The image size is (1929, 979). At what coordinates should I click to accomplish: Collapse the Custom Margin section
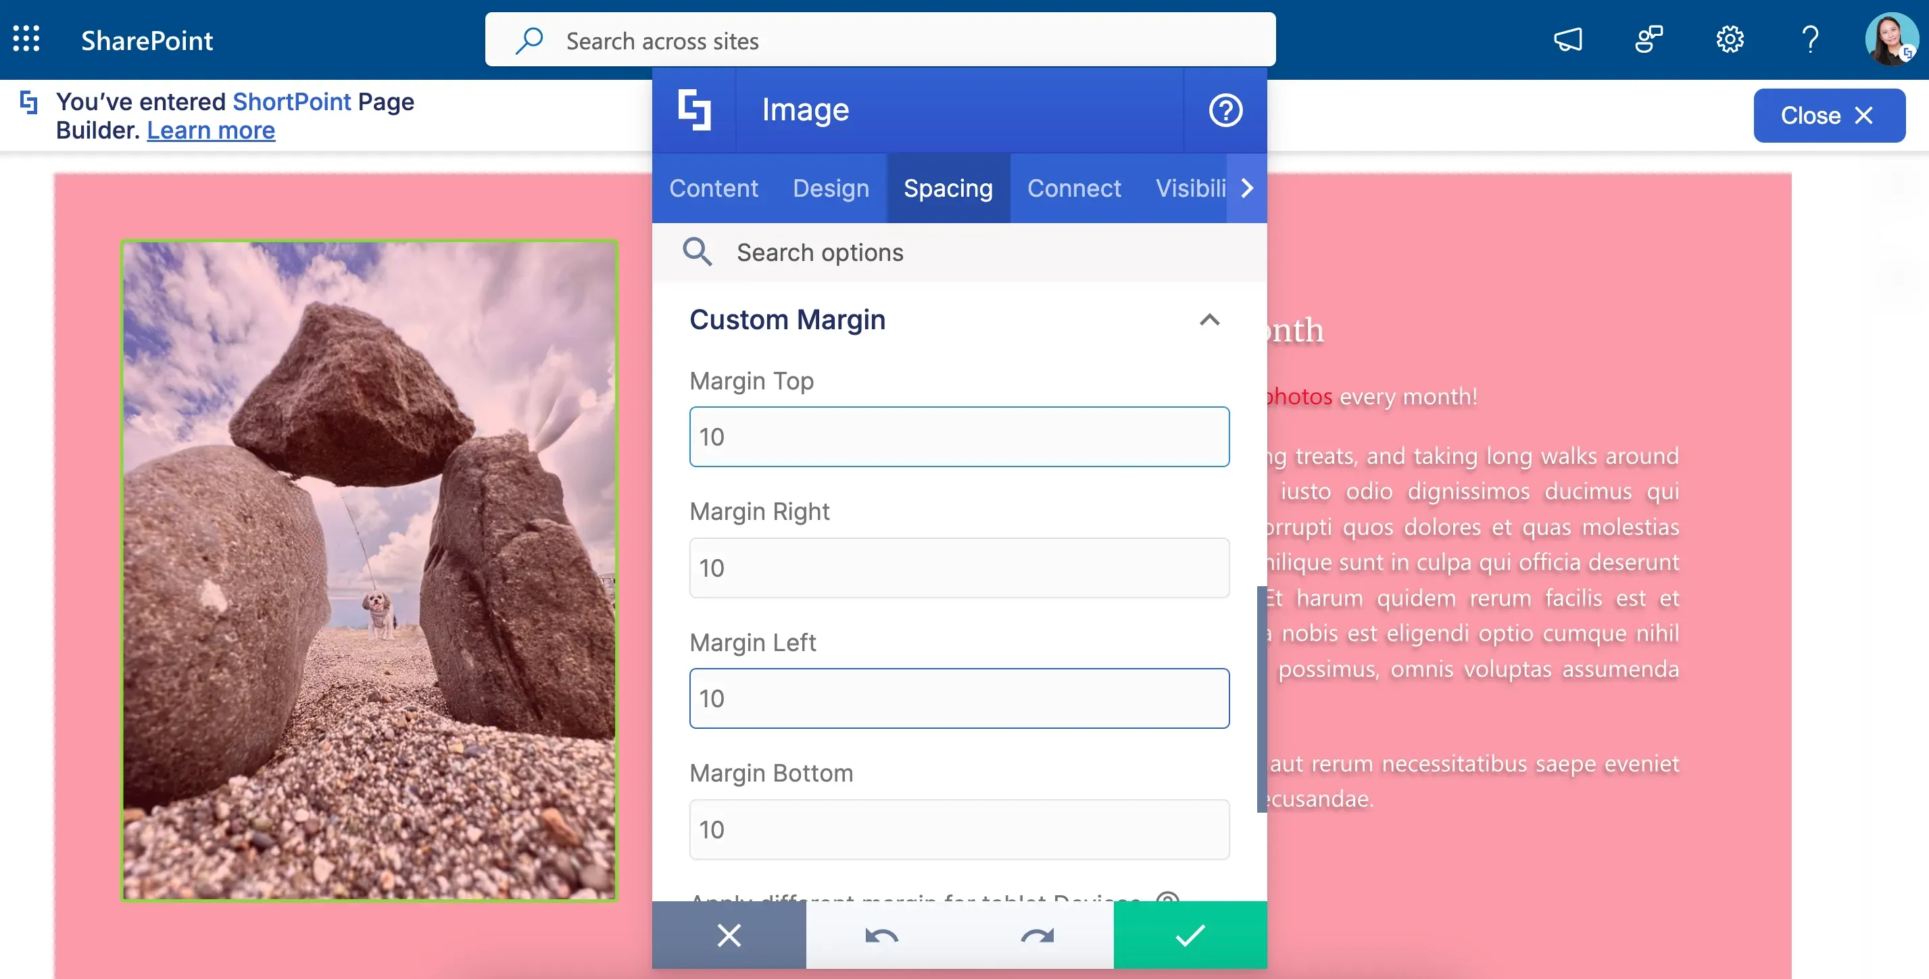point(1209,320)
